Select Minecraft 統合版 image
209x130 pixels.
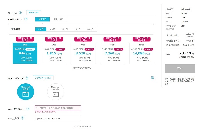click(26, 92)
